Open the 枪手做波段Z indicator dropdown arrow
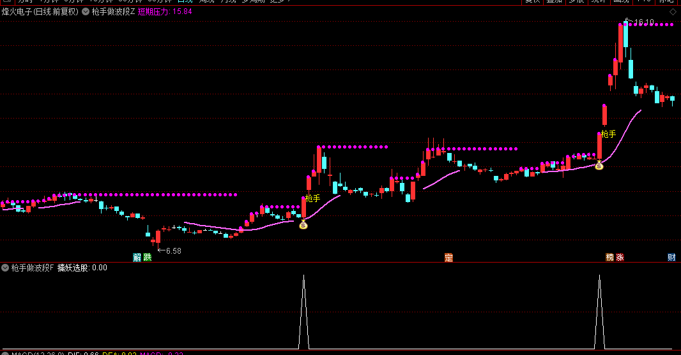This screenshot has height=355, width=681. 86,11
